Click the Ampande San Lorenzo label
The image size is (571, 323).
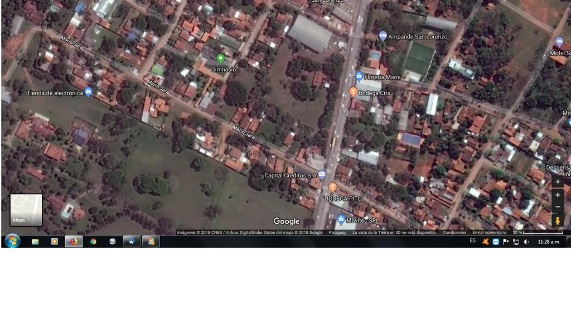(418, 37)
